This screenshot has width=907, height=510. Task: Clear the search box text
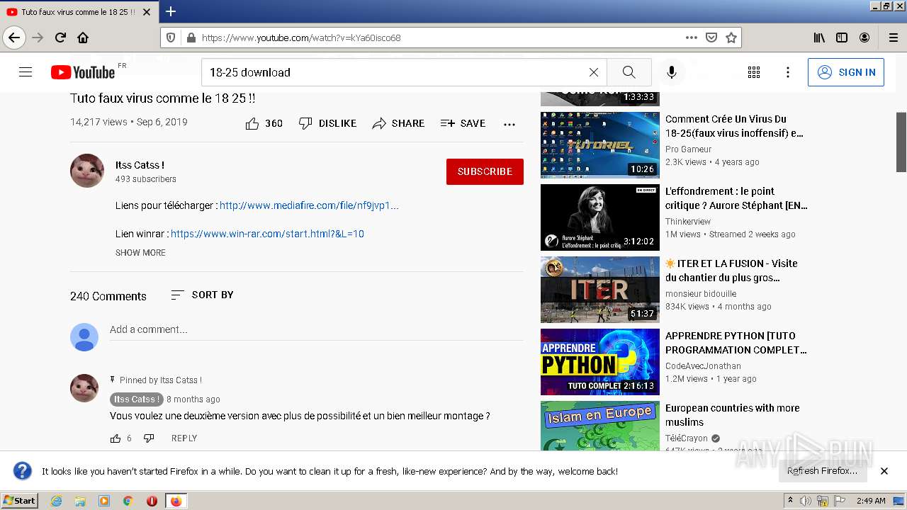pyautogui.click(x=594, y=72)
